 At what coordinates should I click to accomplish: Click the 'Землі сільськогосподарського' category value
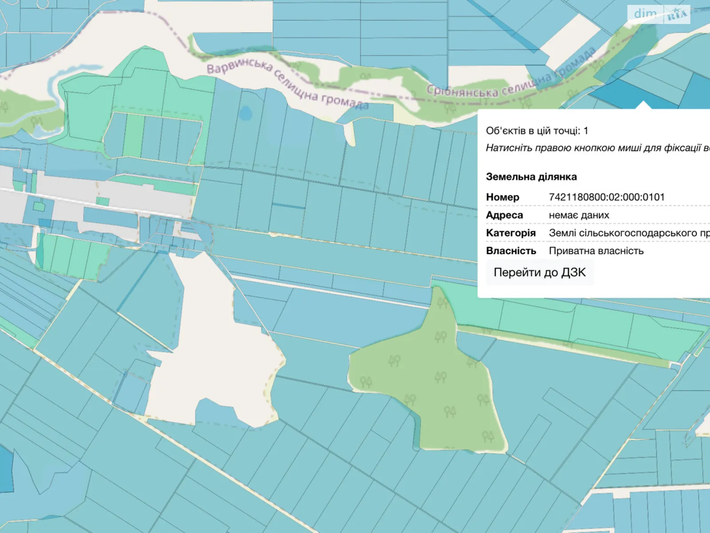(628, 233)
